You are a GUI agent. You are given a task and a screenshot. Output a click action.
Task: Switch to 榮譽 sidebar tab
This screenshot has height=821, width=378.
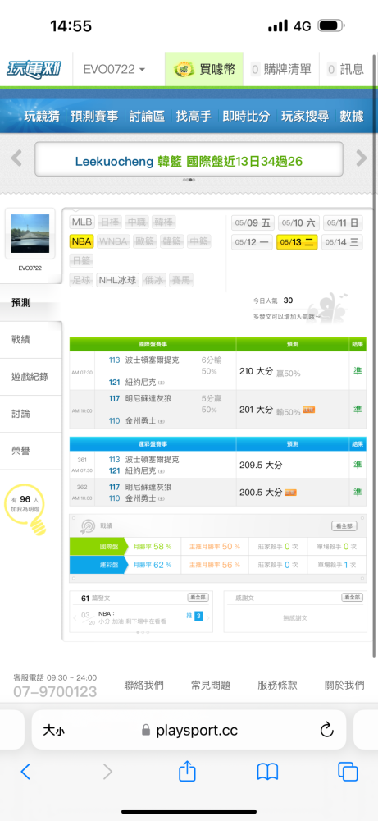pos(31,451)
